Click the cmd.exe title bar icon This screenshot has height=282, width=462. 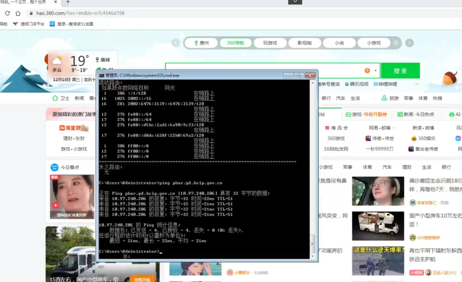(x=101, y=75)
